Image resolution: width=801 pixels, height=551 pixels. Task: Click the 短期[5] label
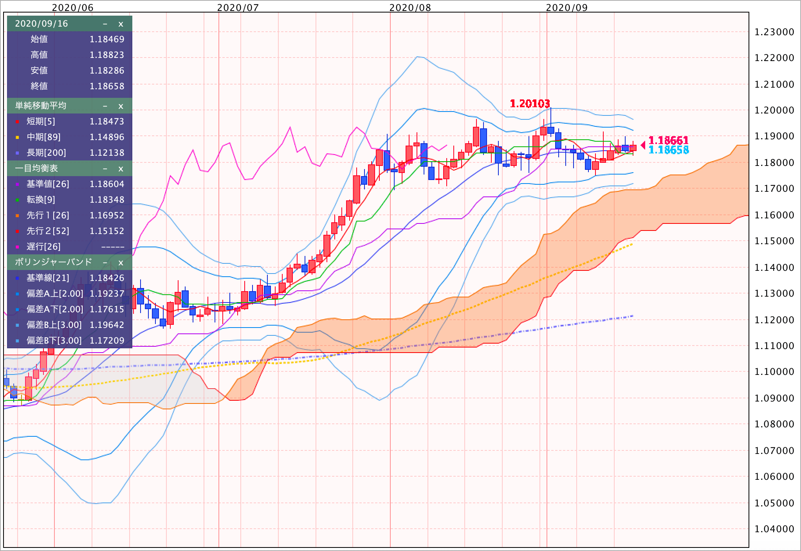(41, 122)
